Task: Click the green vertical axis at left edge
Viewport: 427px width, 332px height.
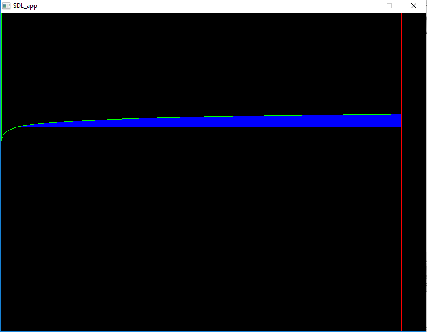Action: pyautogui.click(x=2, y=64)
